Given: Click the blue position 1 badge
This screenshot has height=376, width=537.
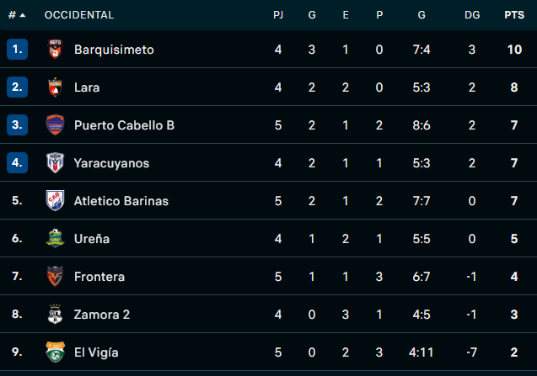Looking at the screenshot, I should (x=17, y=50).
